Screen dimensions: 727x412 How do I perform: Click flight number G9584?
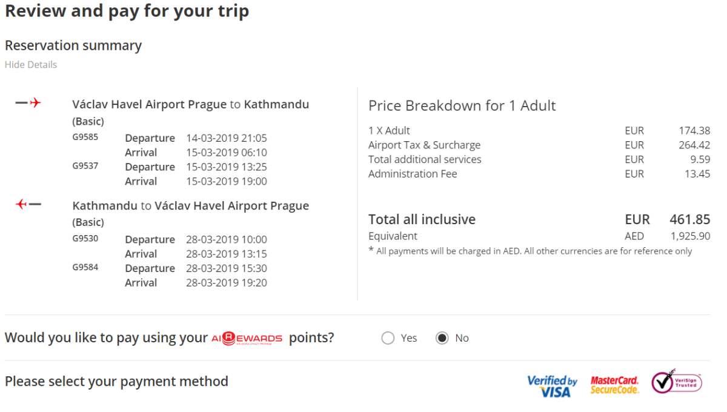click(85, 267)
